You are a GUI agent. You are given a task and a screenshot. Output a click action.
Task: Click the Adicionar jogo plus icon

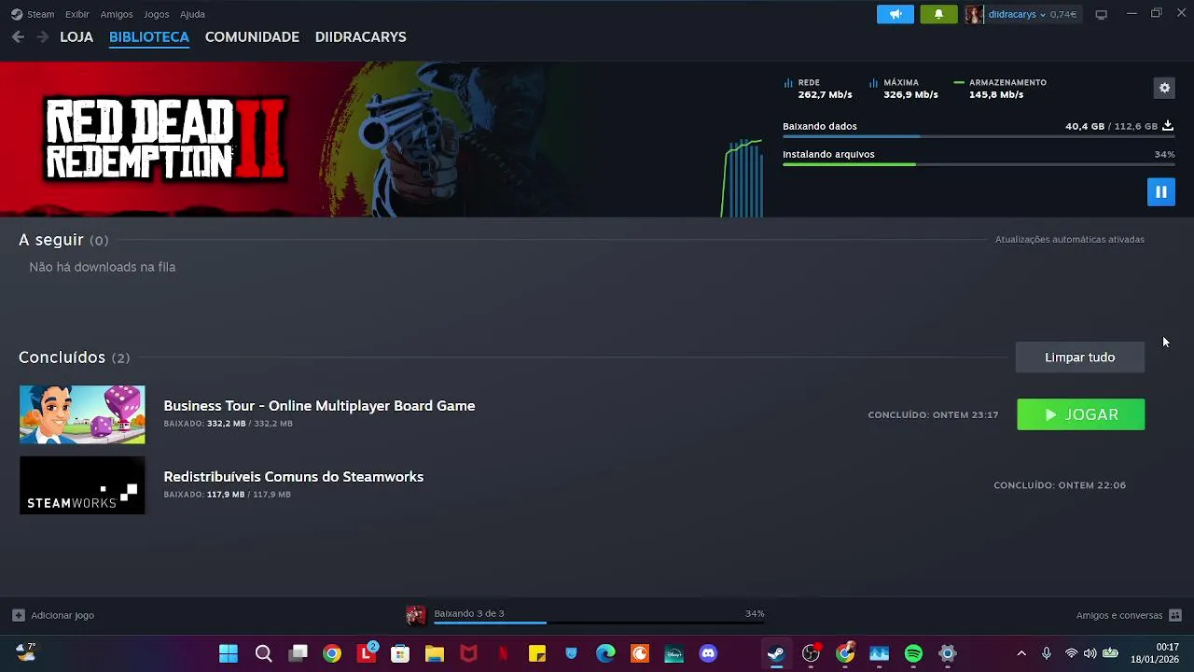[18, 615]
